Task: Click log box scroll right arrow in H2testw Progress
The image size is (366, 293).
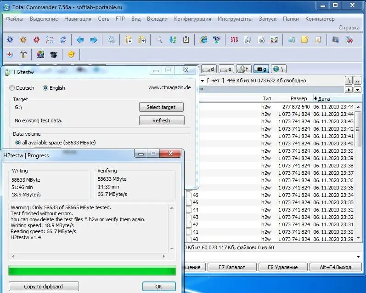Action: tap(163, 256)
